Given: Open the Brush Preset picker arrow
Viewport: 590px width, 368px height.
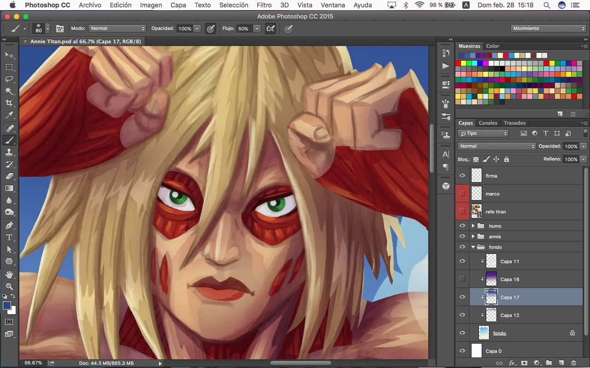Looking at the screenshot, I should 47,29.
